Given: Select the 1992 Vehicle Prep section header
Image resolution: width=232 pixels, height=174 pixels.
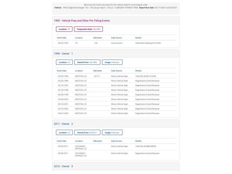Looking at the screenshot, I should 116,21.
